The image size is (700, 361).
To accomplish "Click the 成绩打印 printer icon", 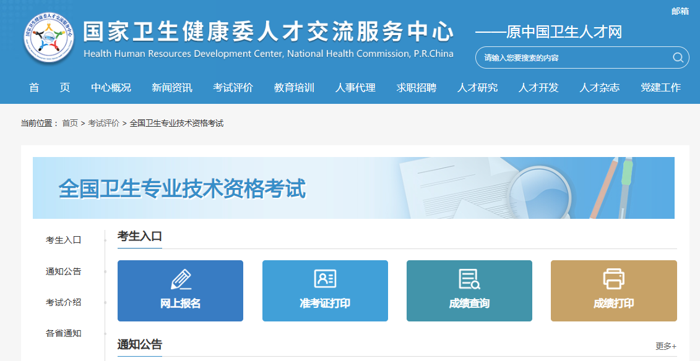I will pyautogui.click(x=613, y=278).
